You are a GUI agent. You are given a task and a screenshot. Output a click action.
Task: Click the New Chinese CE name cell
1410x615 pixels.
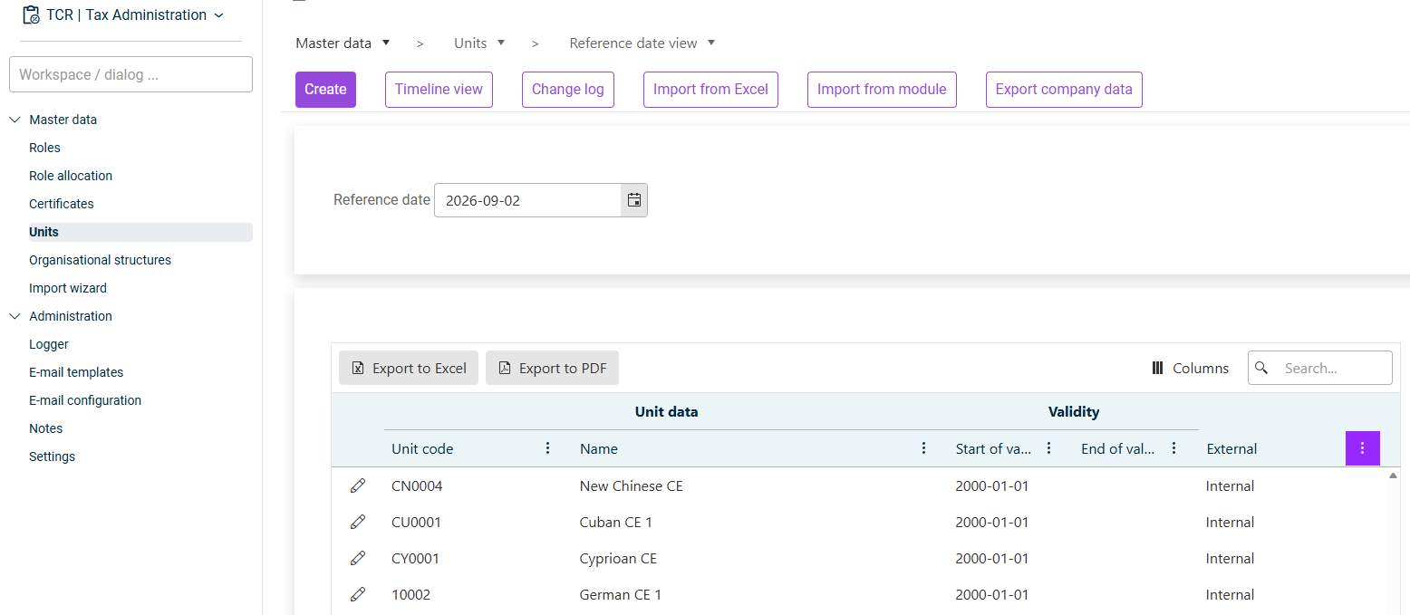click(x=632, y=486)
